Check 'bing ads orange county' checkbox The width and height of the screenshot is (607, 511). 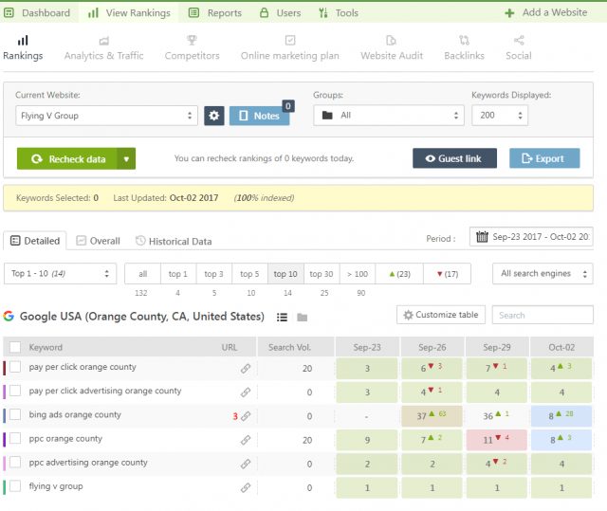[15, 414]
